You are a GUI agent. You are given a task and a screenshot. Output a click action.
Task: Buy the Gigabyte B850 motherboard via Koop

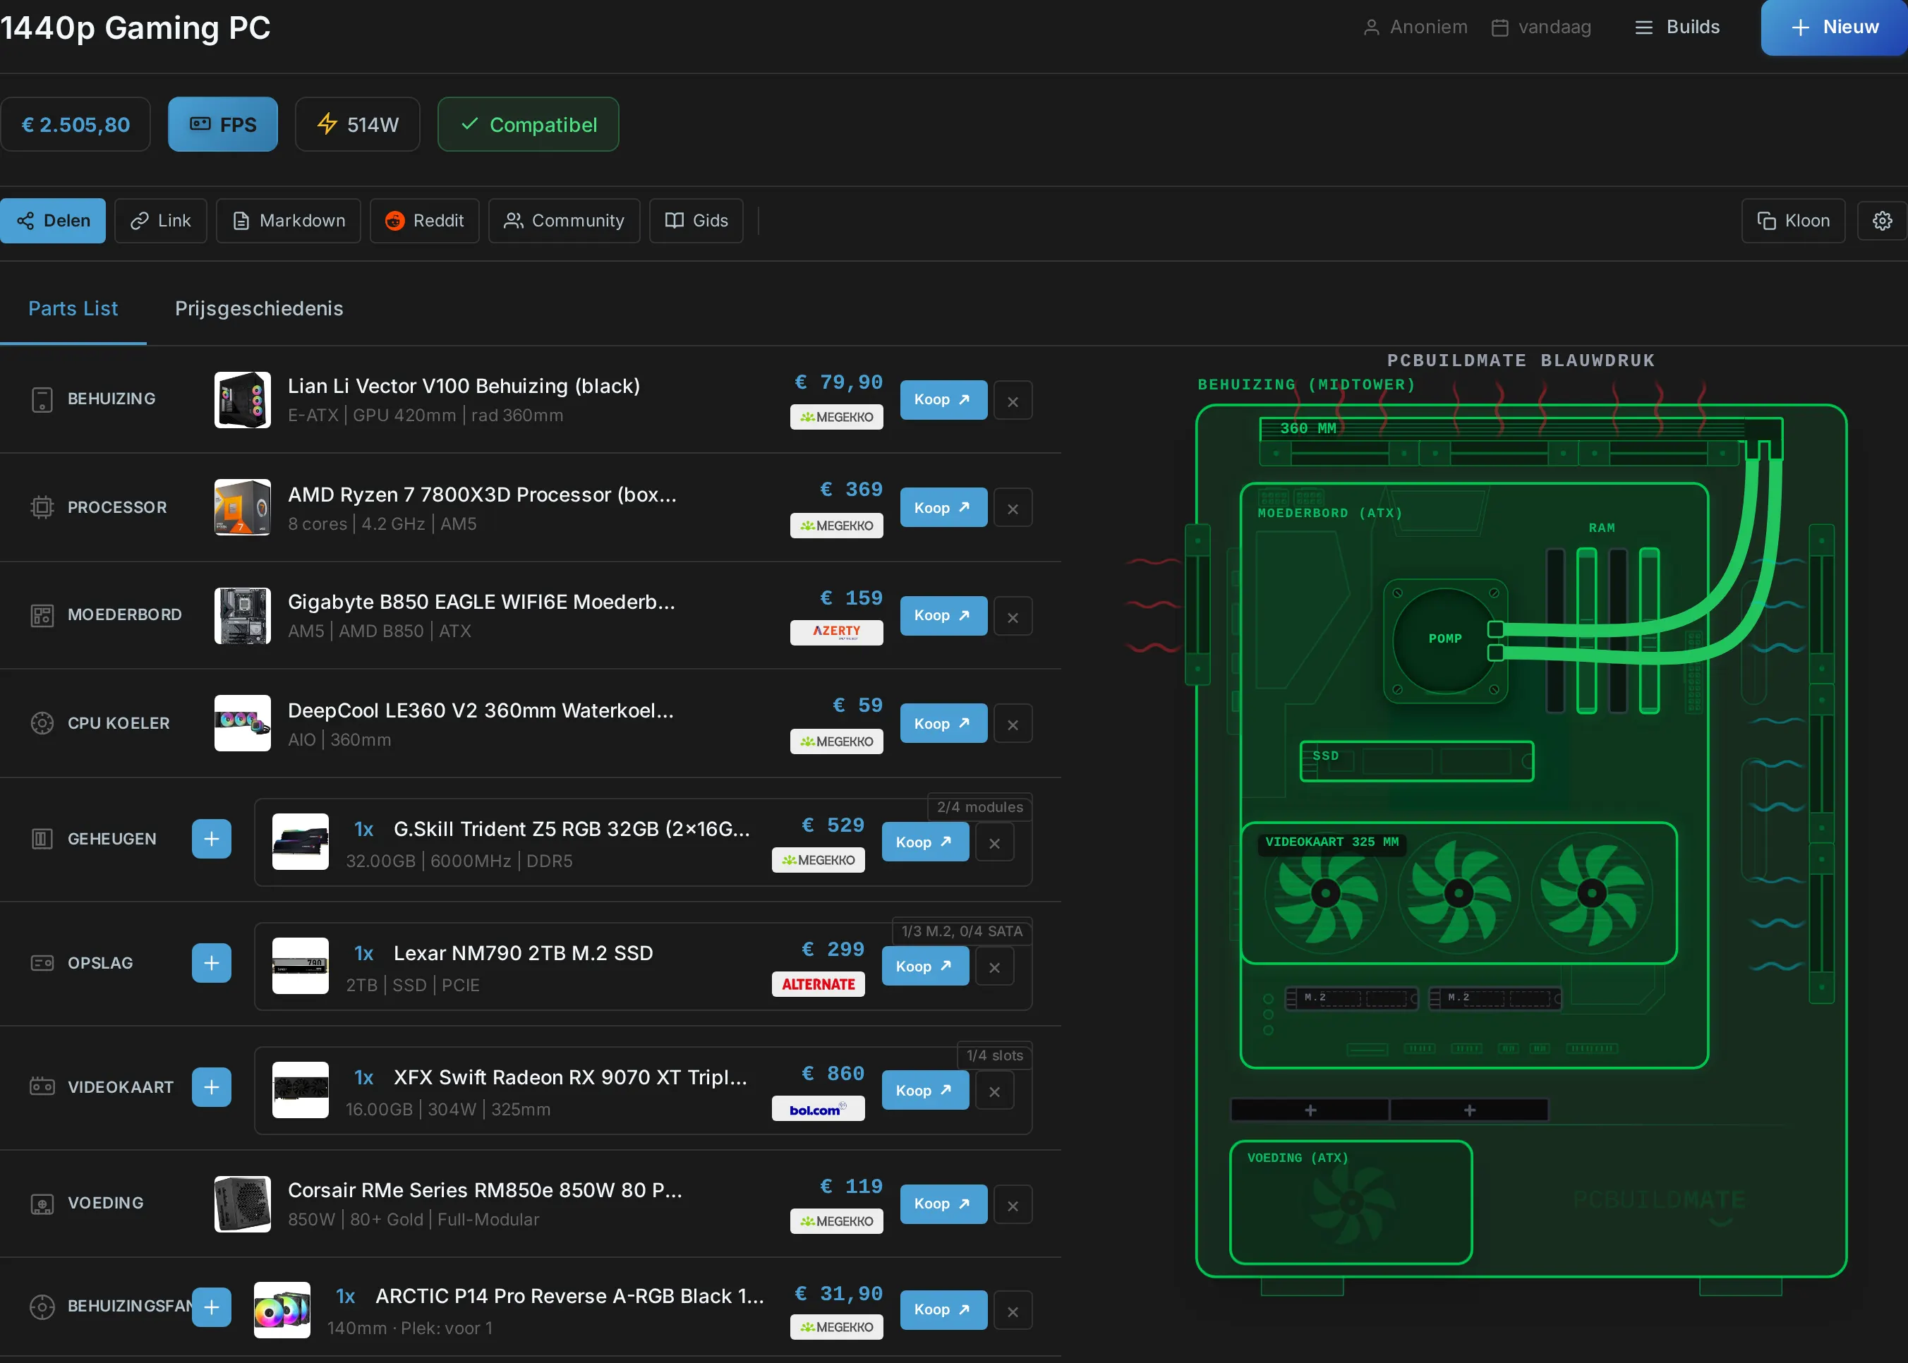[943, 615]
